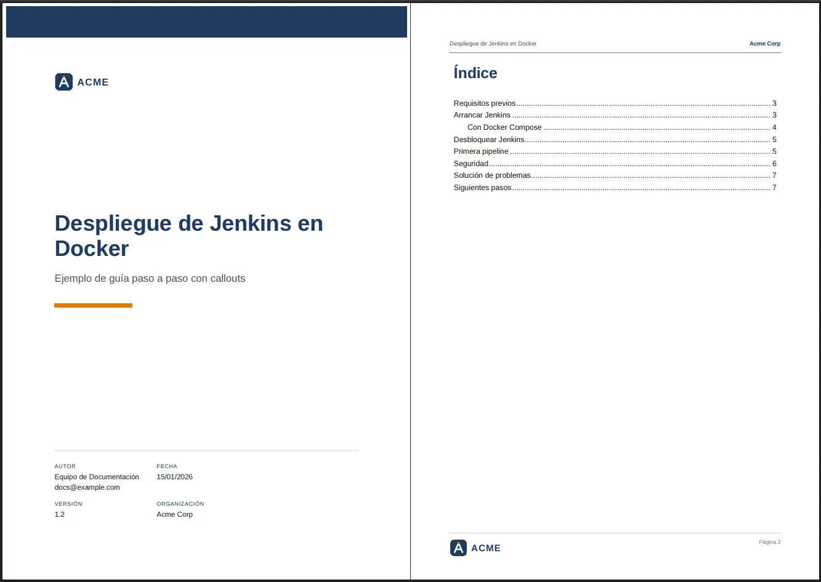Click page number 6 for Seguridad
821x582 pixels.
774,164
